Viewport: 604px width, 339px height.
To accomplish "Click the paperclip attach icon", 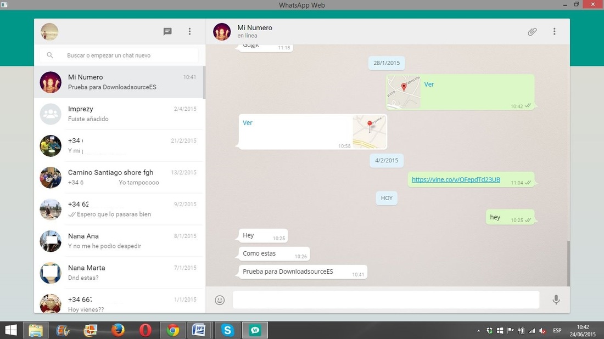I will [x=532, y=32].
